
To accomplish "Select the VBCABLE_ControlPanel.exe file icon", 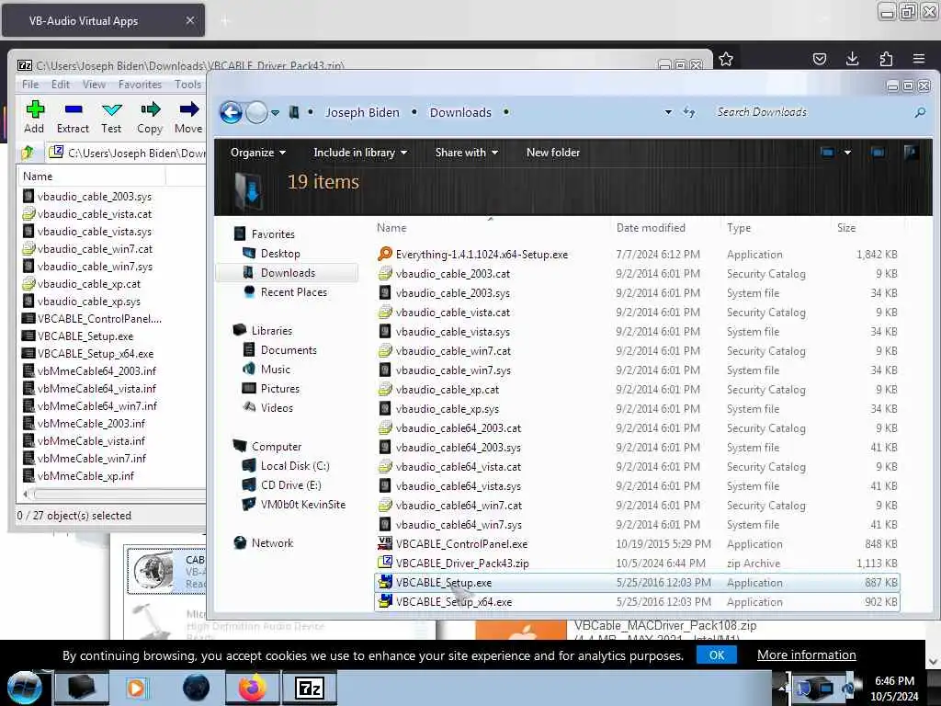I will pos(385,544).
